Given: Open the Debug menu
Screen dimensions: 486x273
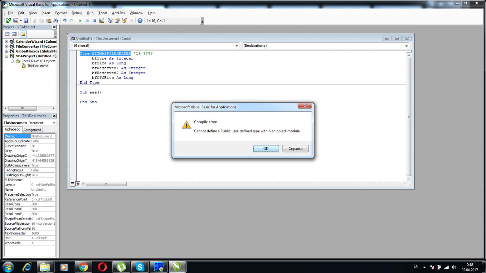Looking at the screenshot, I should point(77,13).
